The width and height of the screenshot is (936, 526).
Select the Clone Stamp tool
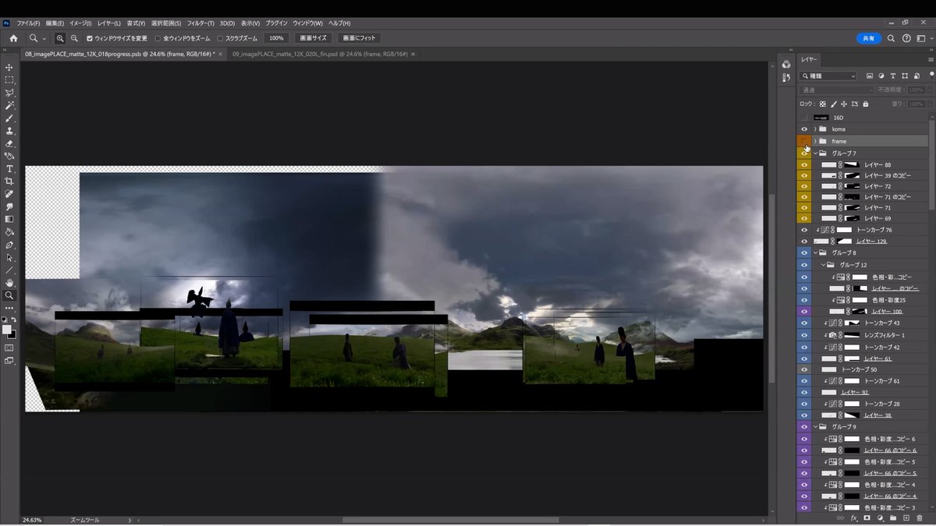[9, 131]
